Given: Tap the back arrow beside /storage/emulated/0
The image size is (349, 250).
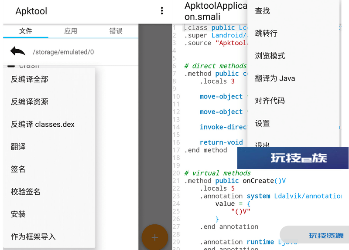Looking at the screenshot, I should (17, 51).
